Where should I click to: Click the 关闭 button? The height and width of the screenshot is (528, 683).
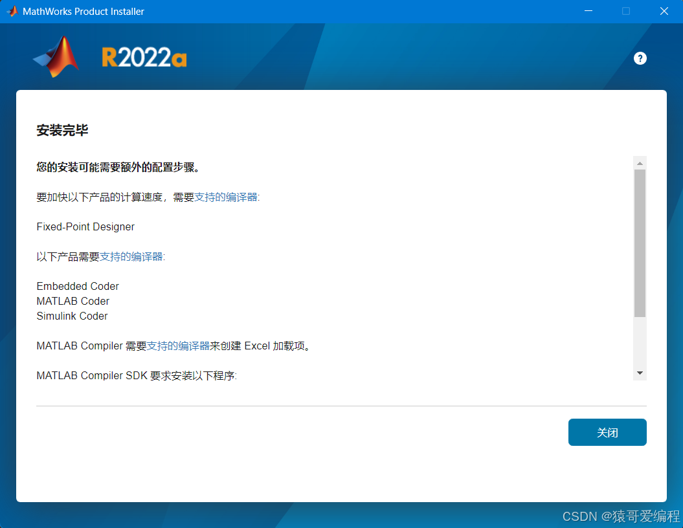[x=607, y=432]
